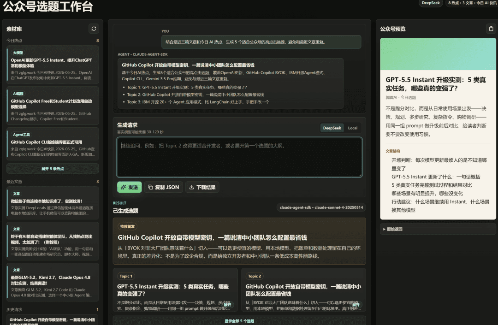Expand the 原始返回 section
The width and height of the screenshot is (498, 325).
coord(438,229)
